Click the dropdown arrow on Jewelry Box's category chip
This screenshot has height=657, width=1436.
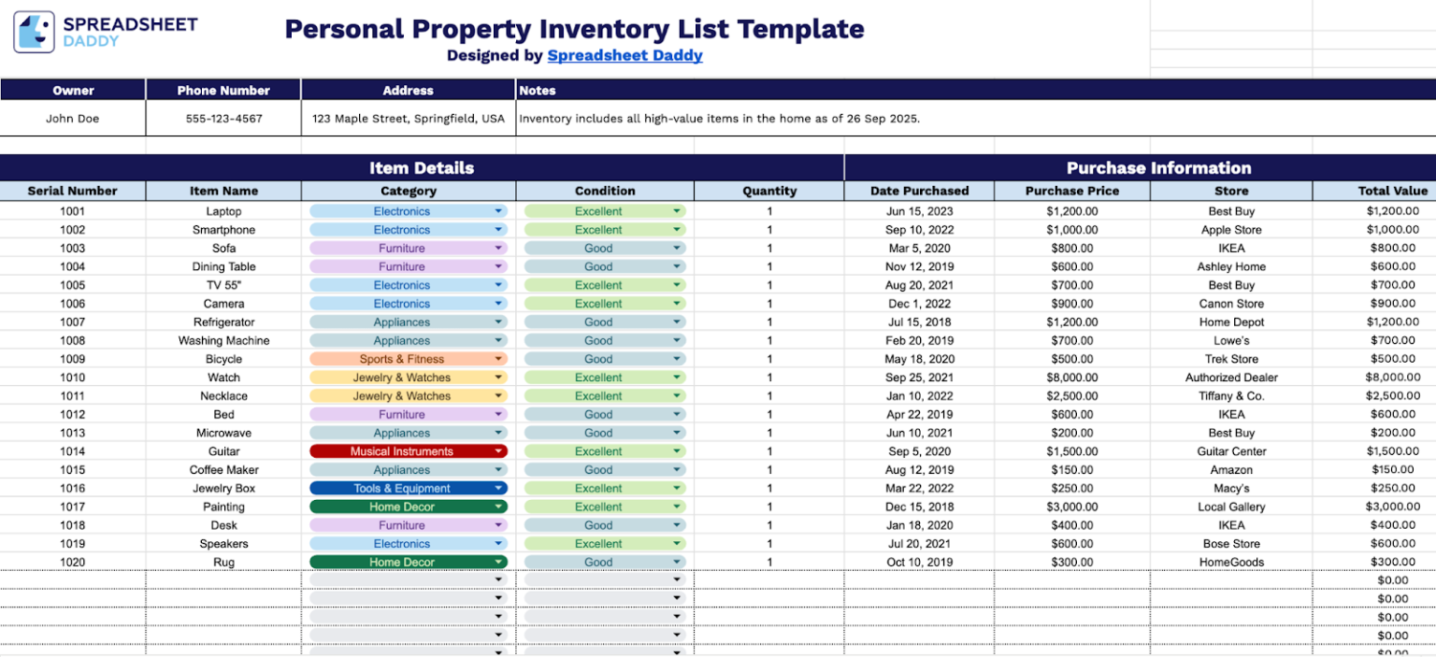(498, 488)
